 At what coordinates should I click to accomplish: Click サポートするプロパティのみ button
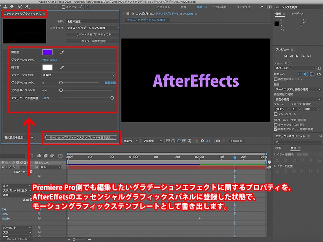[93, 35]
